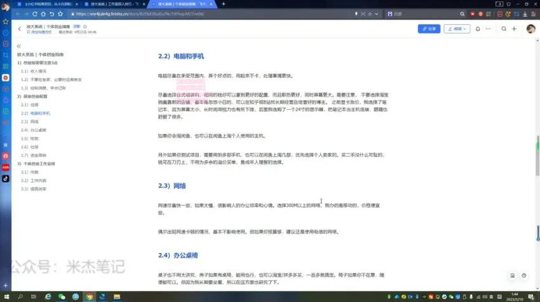Click the 2.3) 网络 heading in document
540x302 pixels.
[172, 186]
